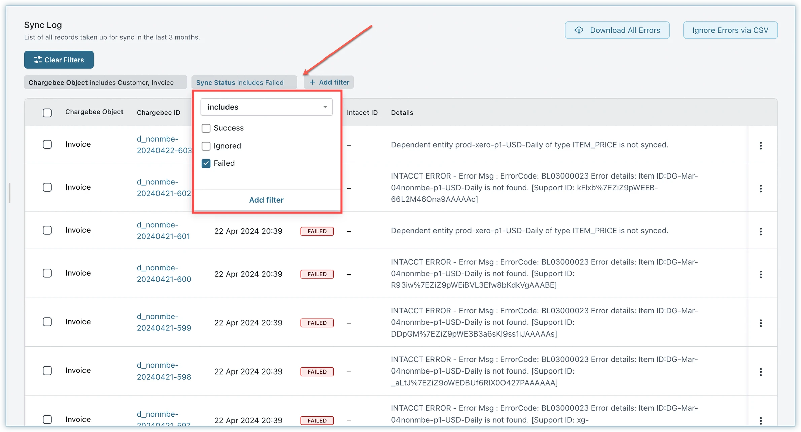Expand the includes condition dropdown
Viewport: 801px width, 432px height.
coord(266,107)
